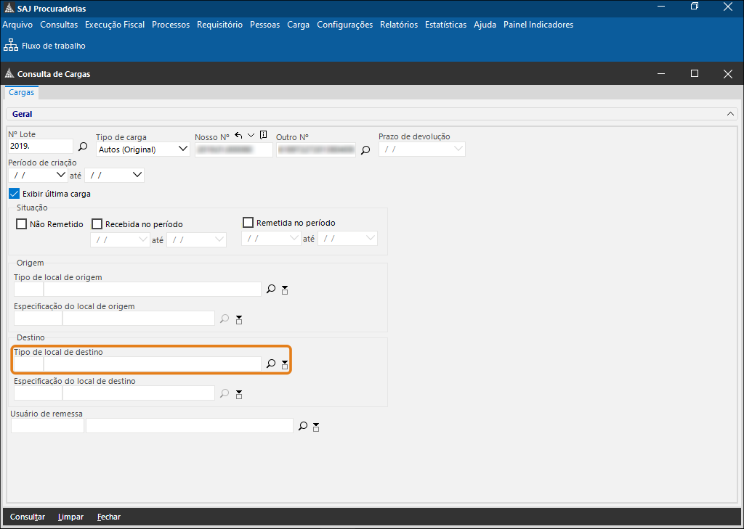Check the Remetida no período option
The height and width of the screenshot is (529, 744).
click(248, 223)
